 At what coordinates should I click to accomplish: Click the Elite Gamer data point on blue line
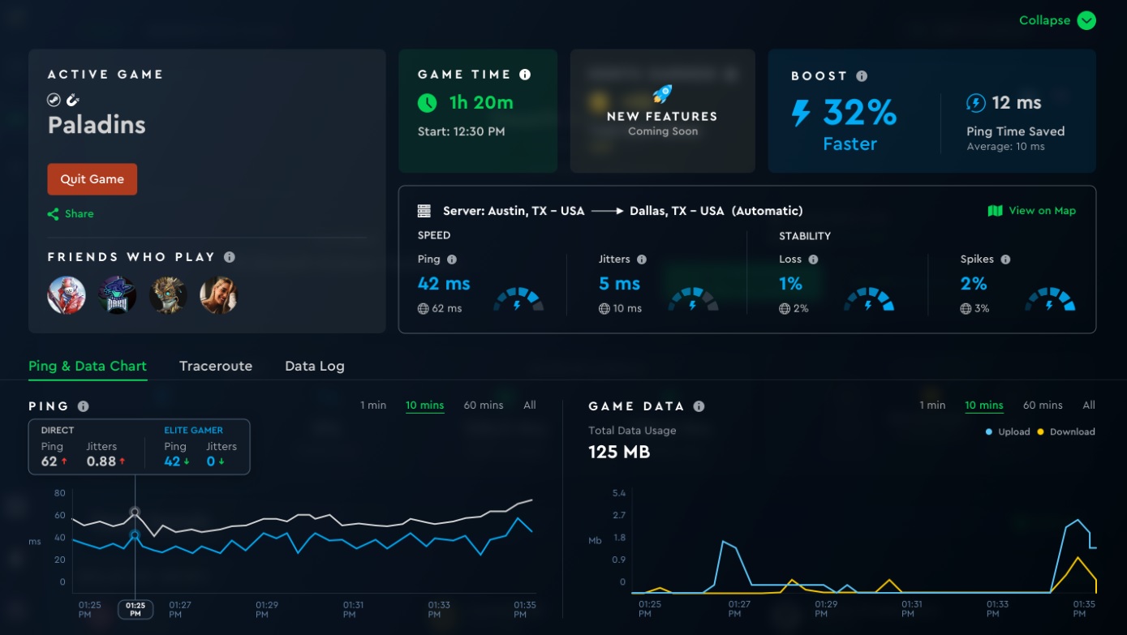click(x=135, y=535)
